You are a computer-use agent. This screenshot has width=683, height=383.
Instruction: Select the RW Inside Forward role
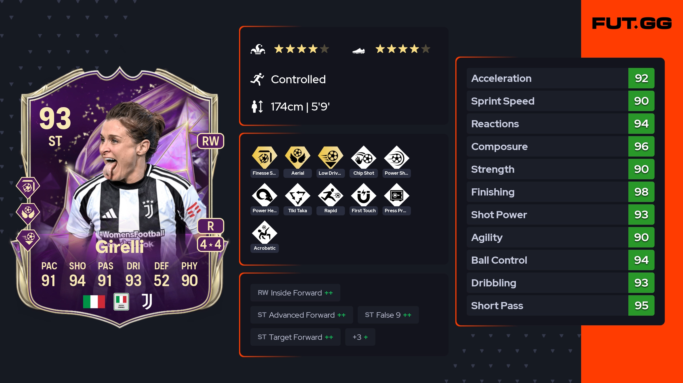[x=295, y=293]
